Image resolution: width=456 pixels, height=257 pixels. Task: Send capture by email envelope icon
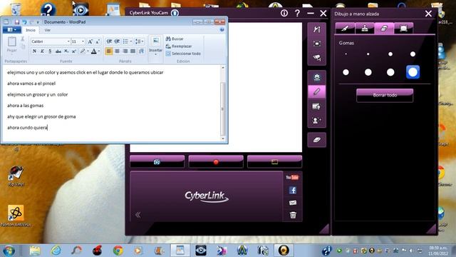click(x=293, y=203)
